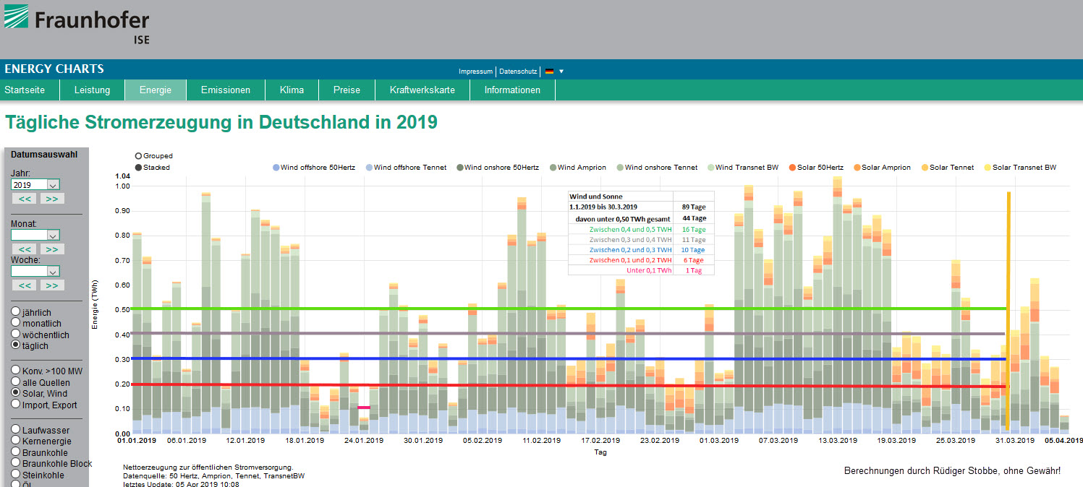Open the Emissionen tab
1083x487 pixels.
click(x=226, y=90)
